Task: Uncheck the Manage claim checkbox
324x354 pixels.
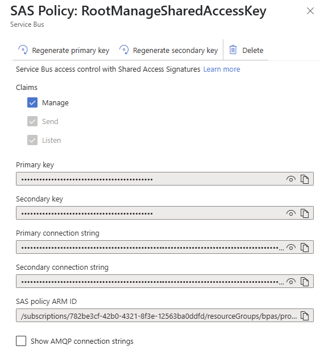Action: click(32, 102)
